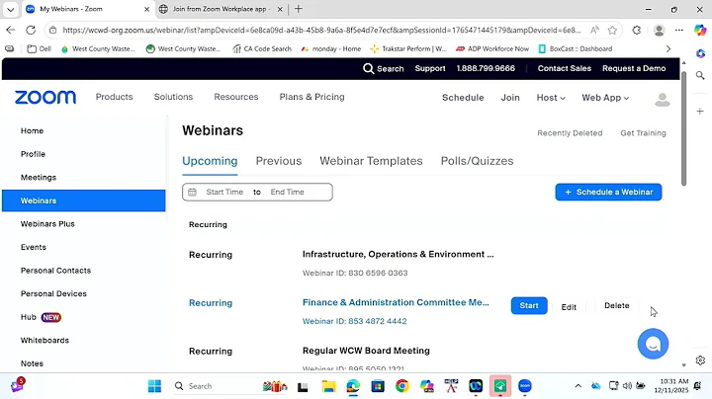The width and height of the screenshot is (712, 399).
Task: Show more bookmarks bar items chevron
Action: 667,48
